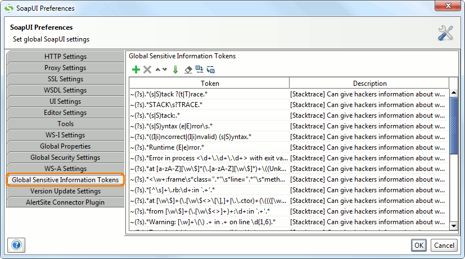The width and height of the screenshot is (465, 259).
Task: Confirm preferences with OK button
Action: [x=419, y=245]
